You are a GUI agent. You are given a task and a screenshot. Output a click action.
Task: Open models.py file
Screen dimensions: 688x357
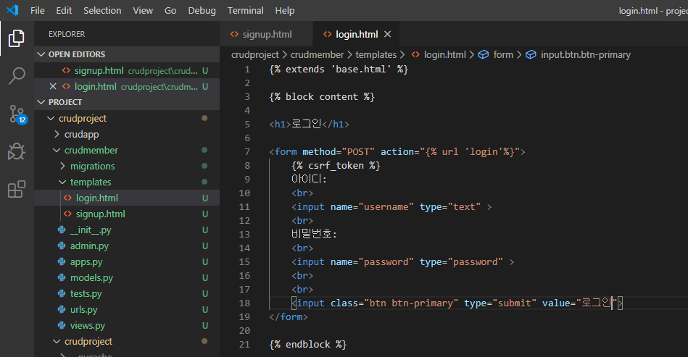click(127, 278)
